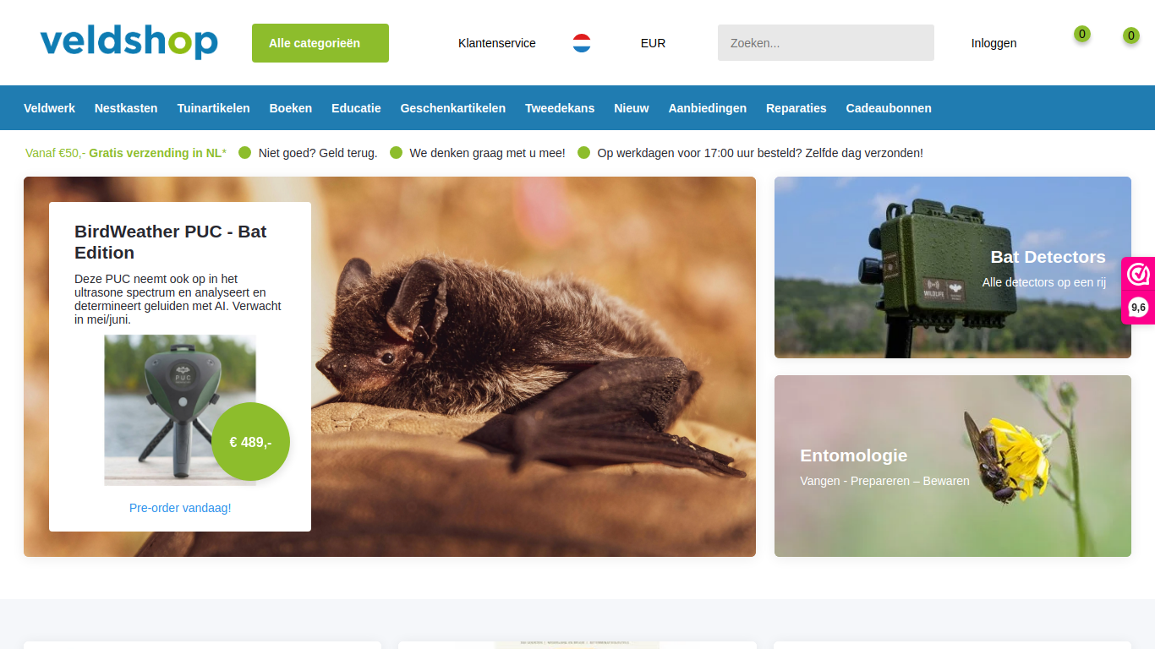This screenshot has width=1155, height=649.
Task: Go to the Reparaties section
Action: coord(796,108)
